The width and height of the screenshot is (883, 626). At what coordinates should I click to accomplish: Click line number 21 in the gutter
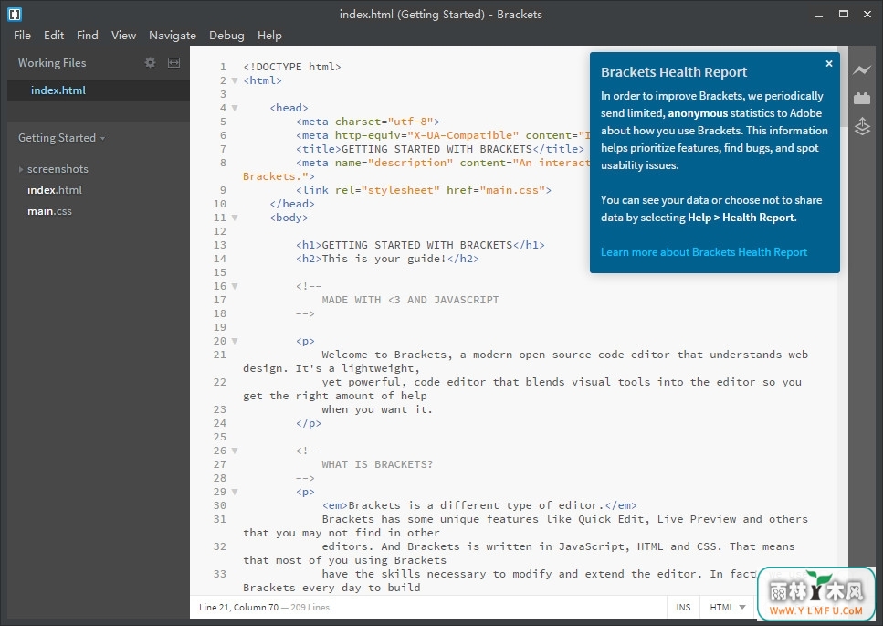tap(220, 355)
